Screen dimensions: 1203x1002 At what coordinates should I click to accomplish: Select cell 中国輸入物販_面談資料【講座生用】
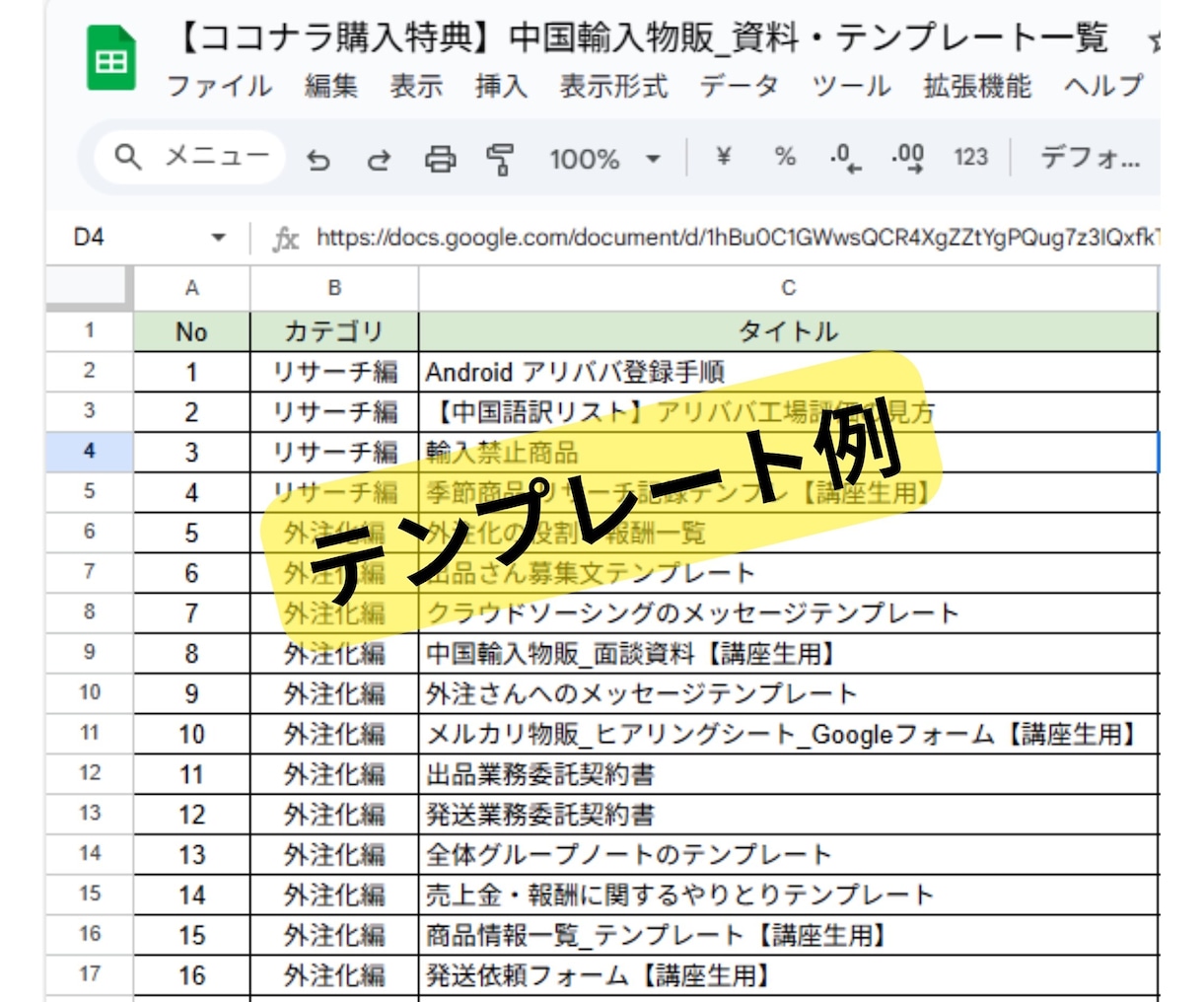(x=788, y=653)
